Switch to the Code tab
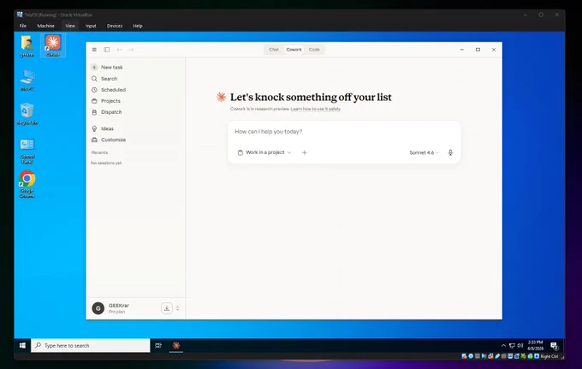 [314, 50]
